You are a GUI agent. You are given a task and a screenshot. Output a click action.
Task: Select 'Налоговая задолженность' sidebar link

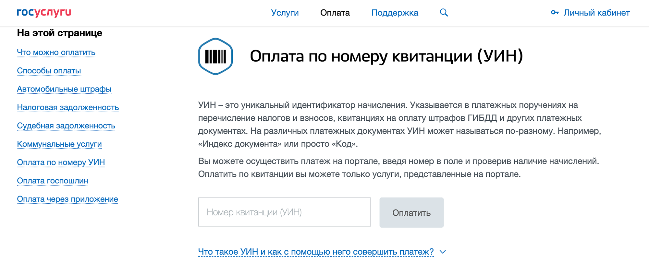tap(68, 107)
